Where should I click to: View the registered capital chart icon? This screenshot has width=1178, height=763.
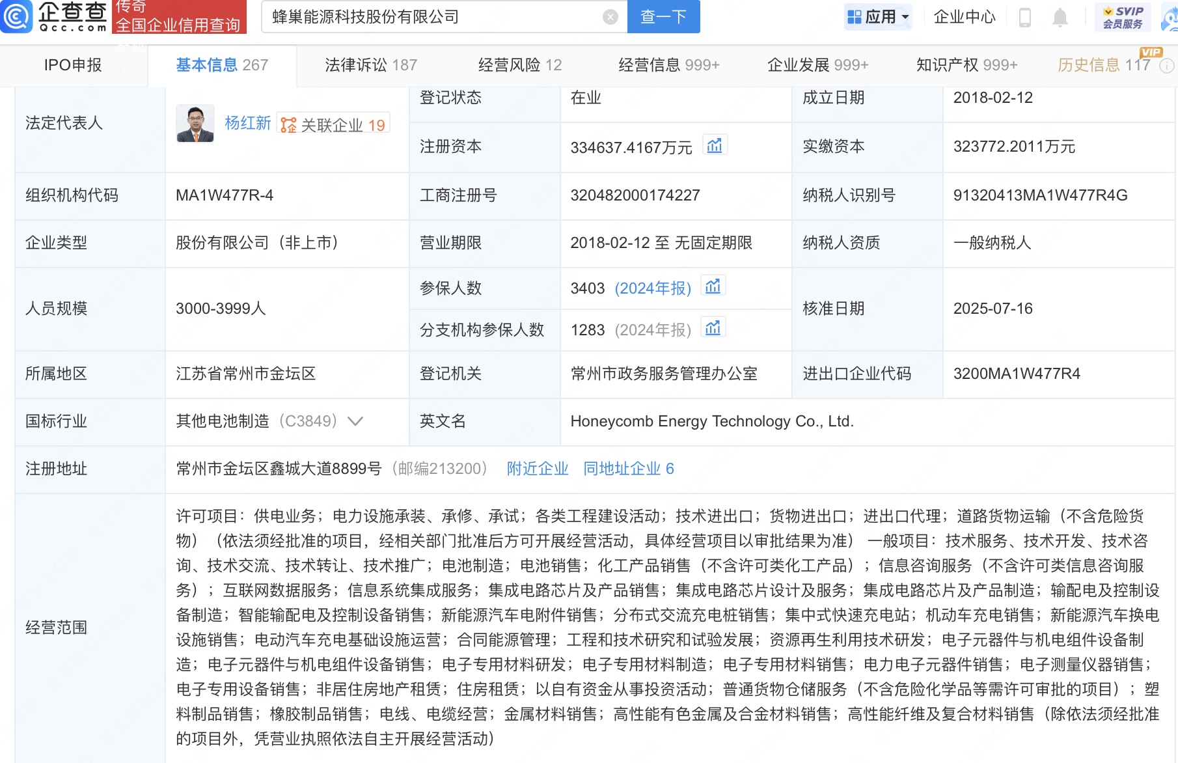tap(715, 145)
